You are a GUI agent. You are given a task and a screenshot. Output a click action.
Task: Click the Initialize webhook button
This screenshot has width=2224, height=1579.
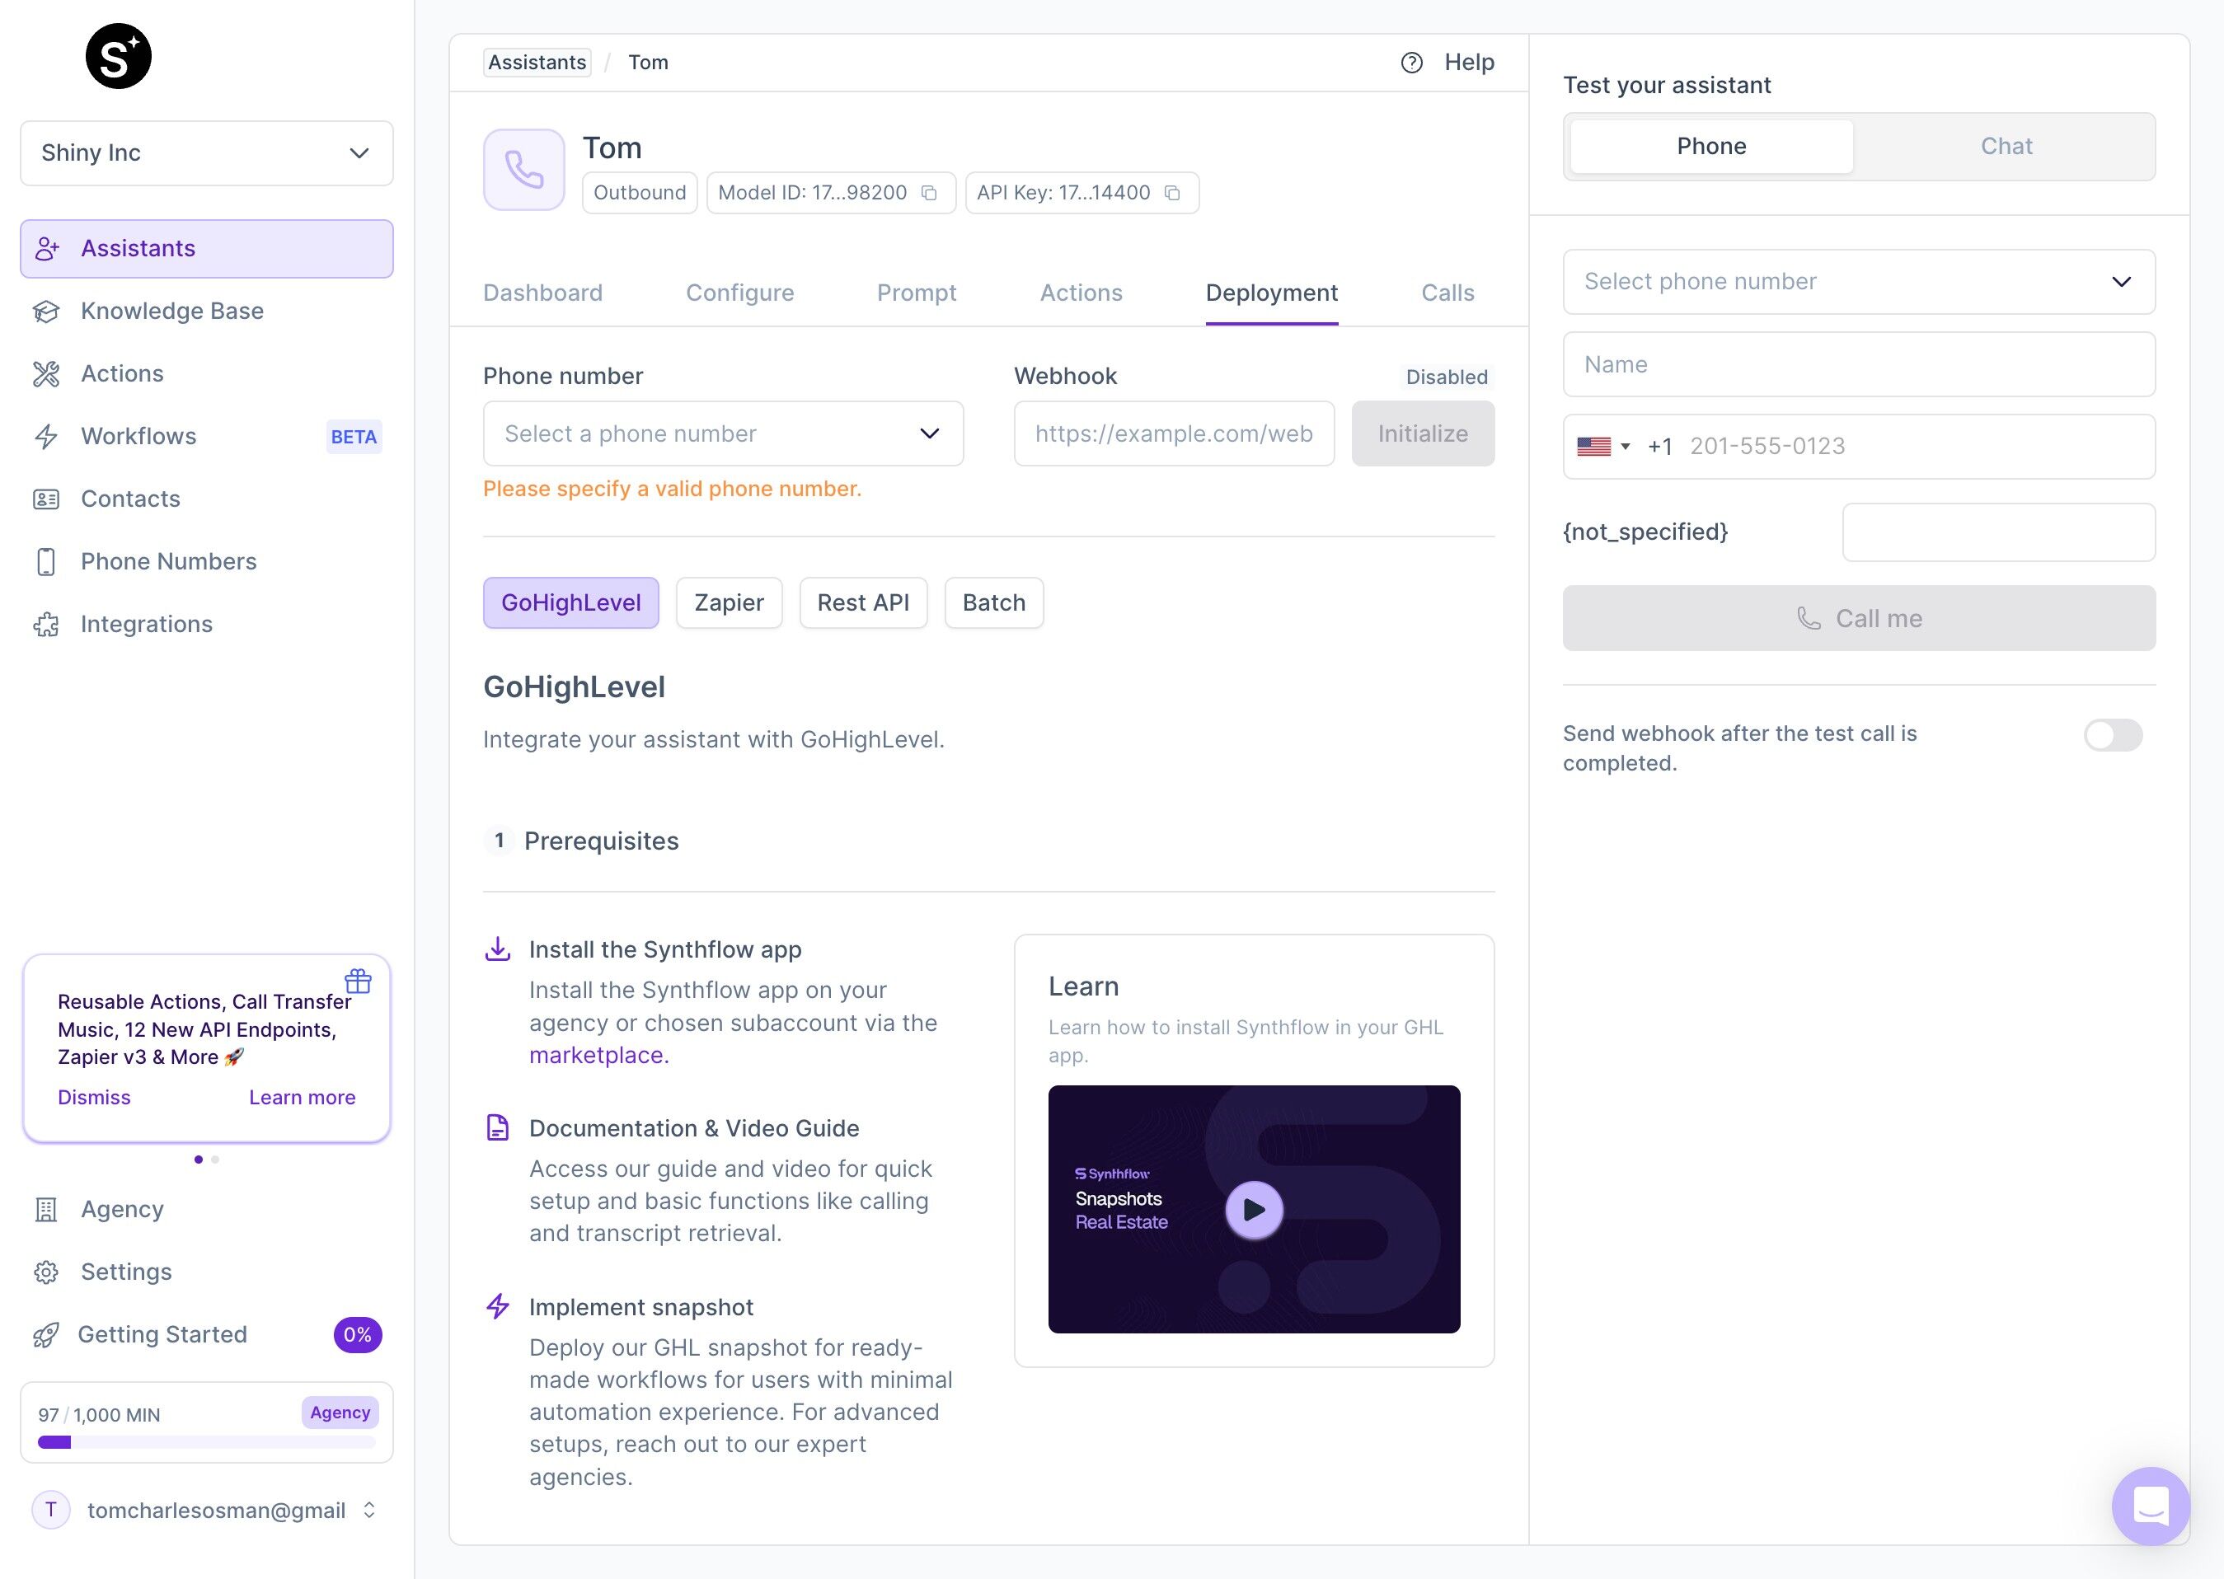point(1424,433)
